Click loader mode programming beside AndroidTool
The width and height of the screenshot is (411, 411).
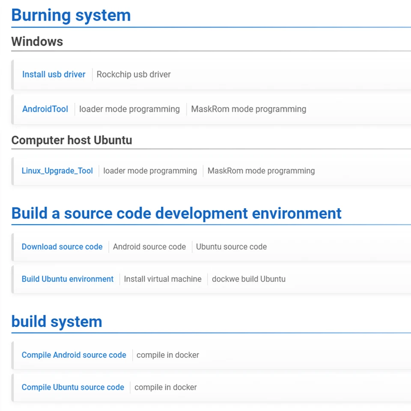pos(129,109)
